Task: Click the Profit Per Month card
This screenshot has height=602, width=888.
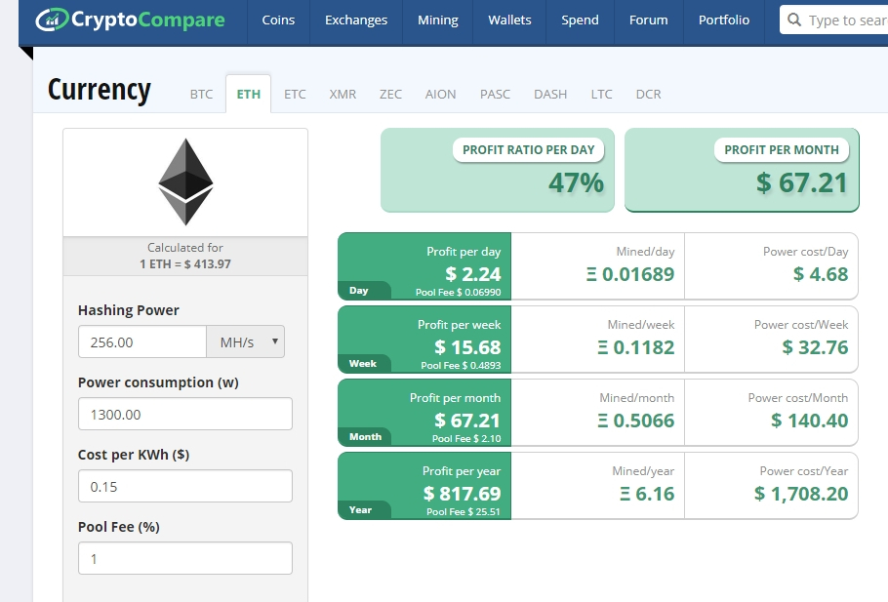Action: tap(742, 170)
